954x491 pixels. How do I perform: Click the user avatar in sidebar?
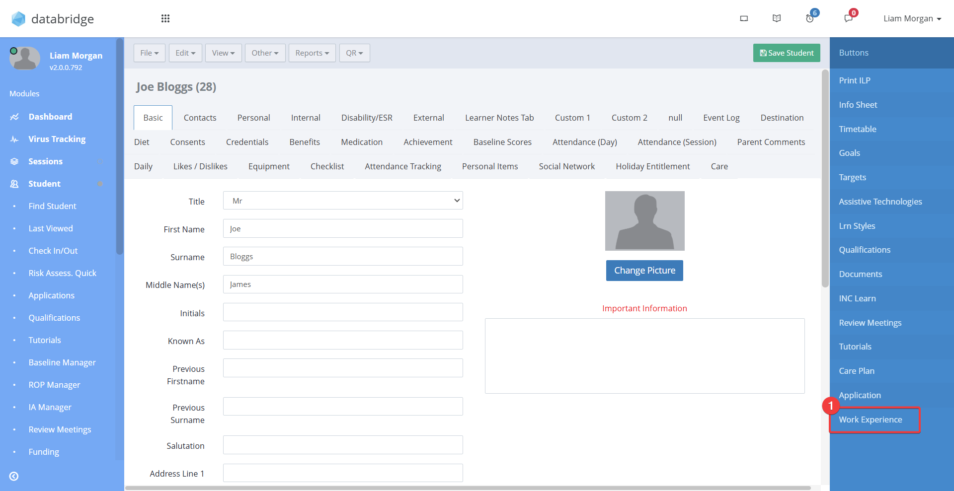point(25,58)
